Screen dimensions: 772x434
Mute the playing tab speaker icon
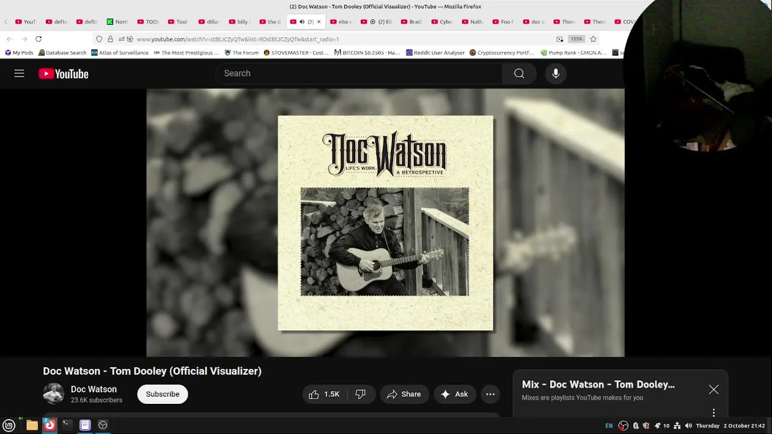302,22
